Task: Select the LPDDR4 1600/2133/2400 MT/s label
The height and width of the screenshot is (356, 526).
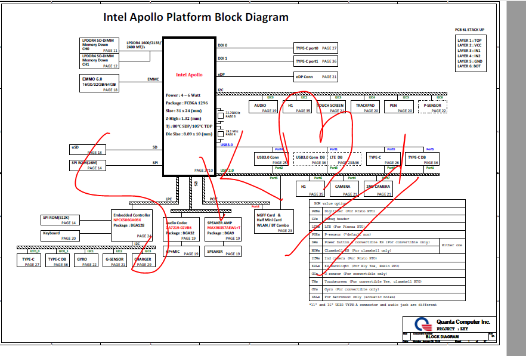Action: 144,45
